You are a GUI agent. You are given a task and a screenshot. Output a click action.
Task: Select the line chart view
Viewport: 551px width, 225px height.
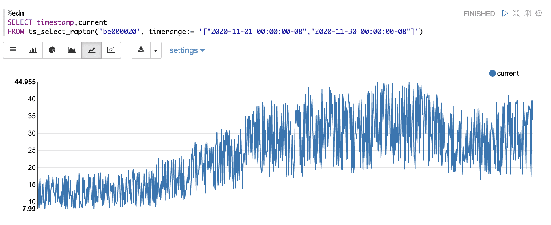point(91,50)
